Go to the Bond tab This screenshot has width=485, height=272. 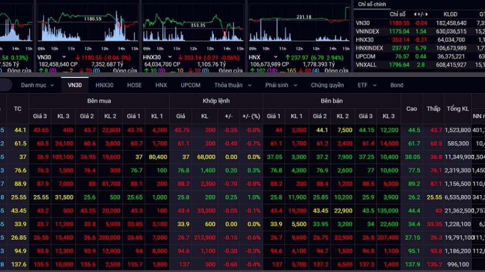click(396, 85)
